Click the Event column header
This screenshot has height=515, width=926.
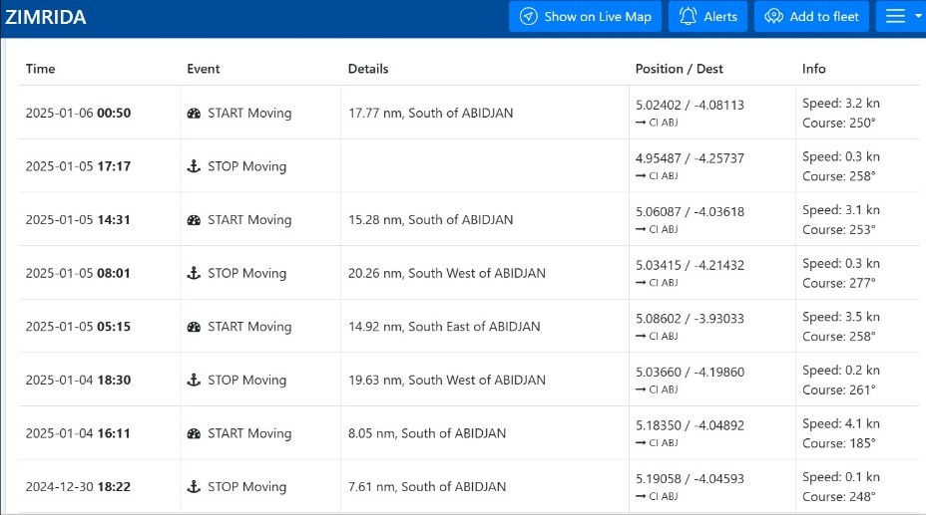pos(204,69)
